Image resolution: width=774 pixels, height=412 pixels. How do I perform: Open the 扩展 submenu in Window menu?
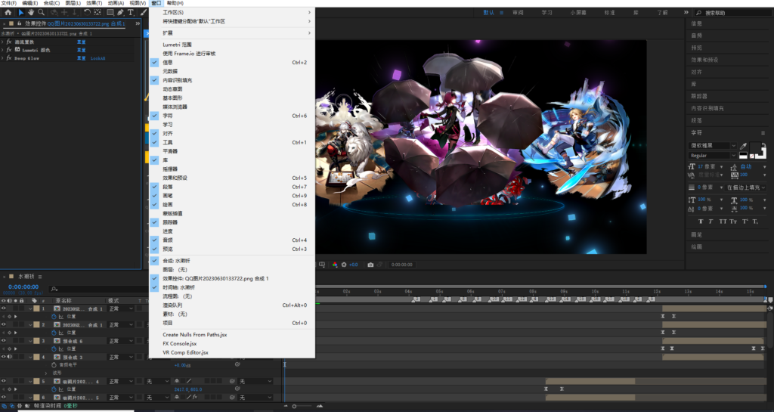click(x=231, y=33)
